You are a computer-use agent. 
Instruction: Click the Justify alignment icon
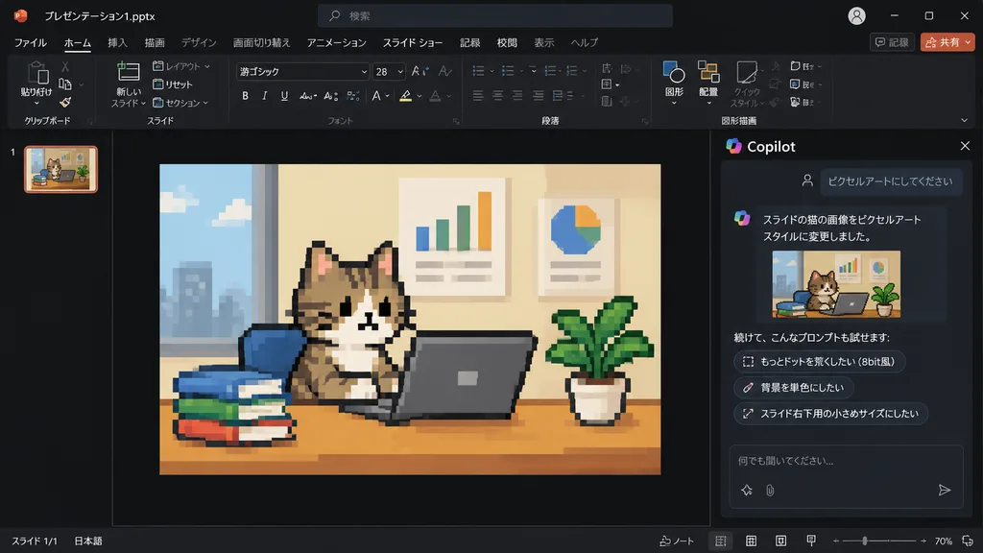click(538, 96)
